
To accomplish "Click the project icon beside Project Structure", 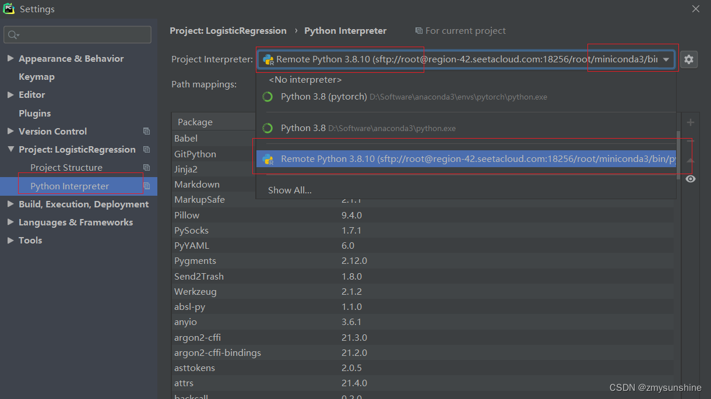I will 146,168.
